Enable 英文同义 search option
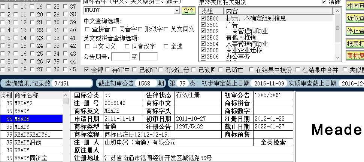Viewport: 364px width, 162px height. coord(166,29)
